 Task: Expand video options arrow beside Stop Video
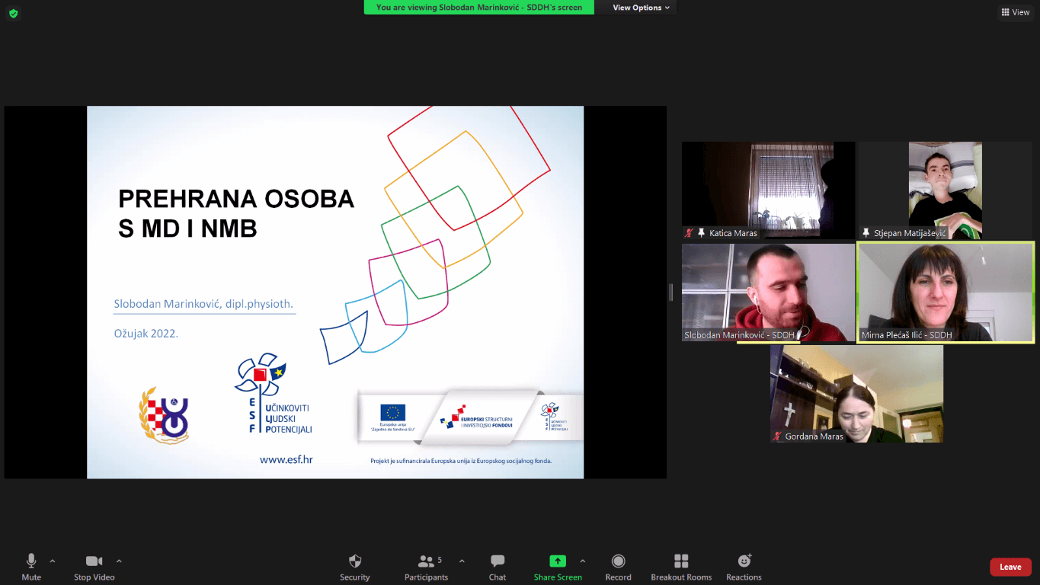pos(119,561)
